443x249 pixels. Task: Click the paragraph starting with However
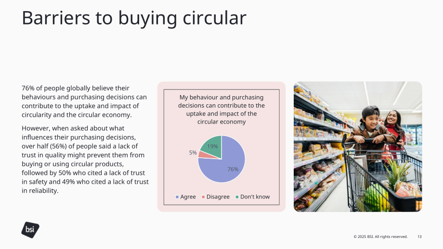pos(85,159)
